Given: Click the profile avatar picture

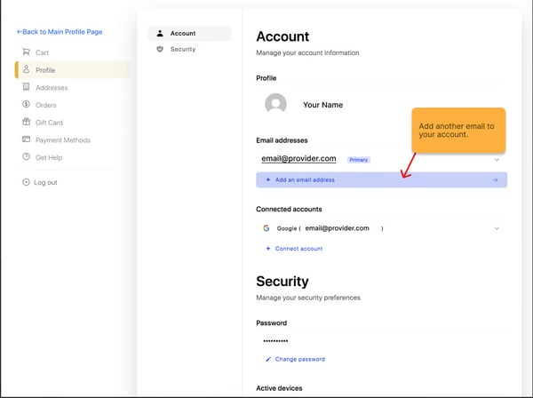Looking at the screenshot, I should click(x=275, y=104).
